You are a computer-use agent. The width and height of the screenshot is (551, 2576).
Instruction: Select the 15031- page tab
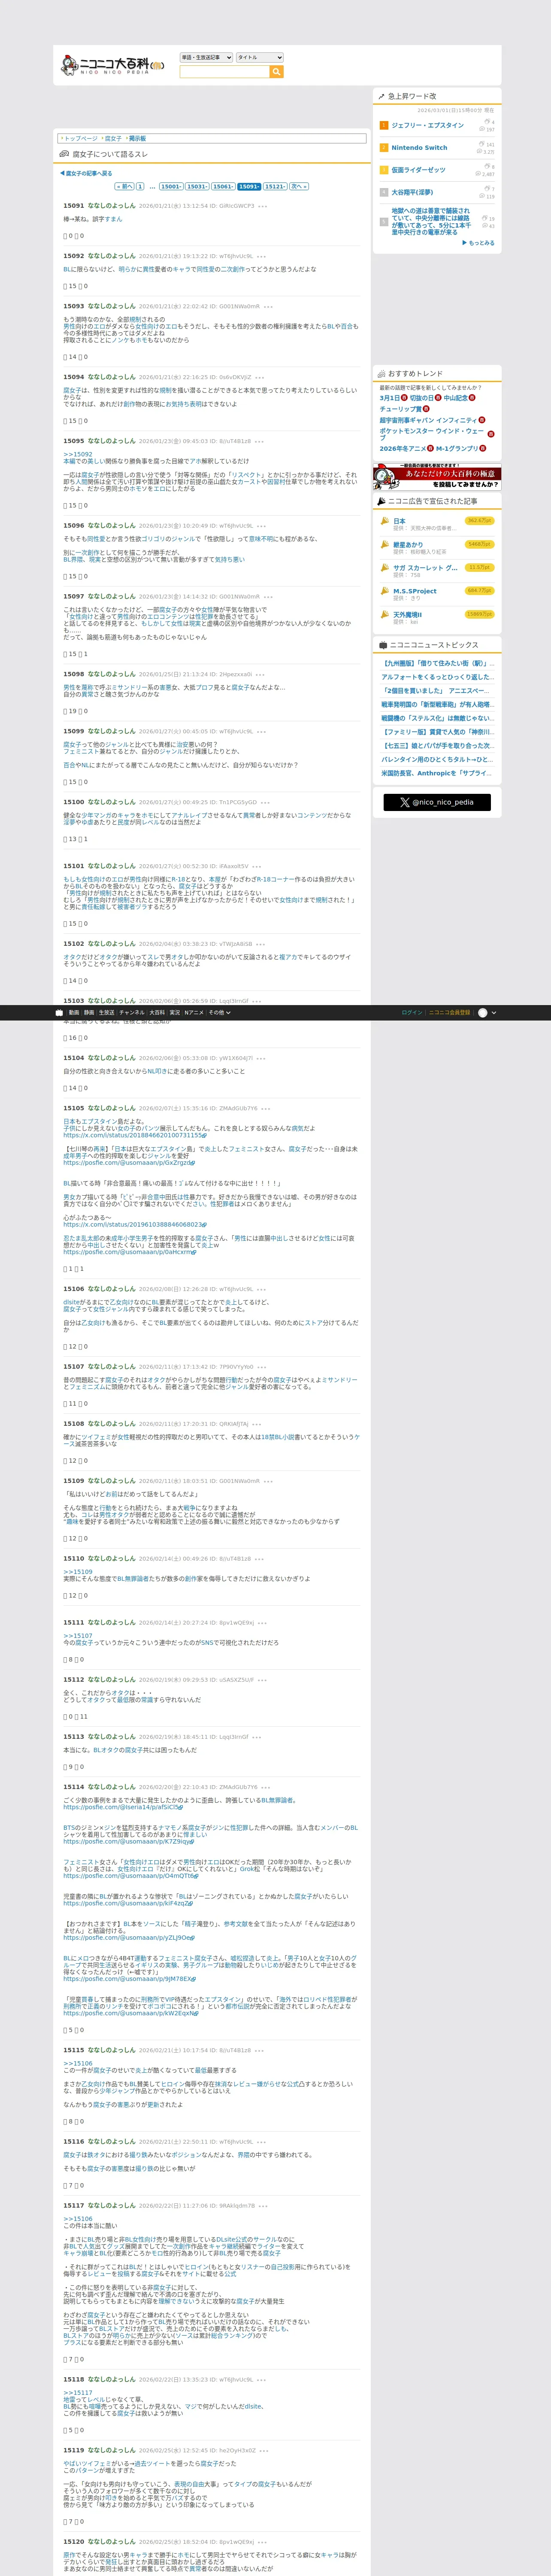click(x=197, y=186)
